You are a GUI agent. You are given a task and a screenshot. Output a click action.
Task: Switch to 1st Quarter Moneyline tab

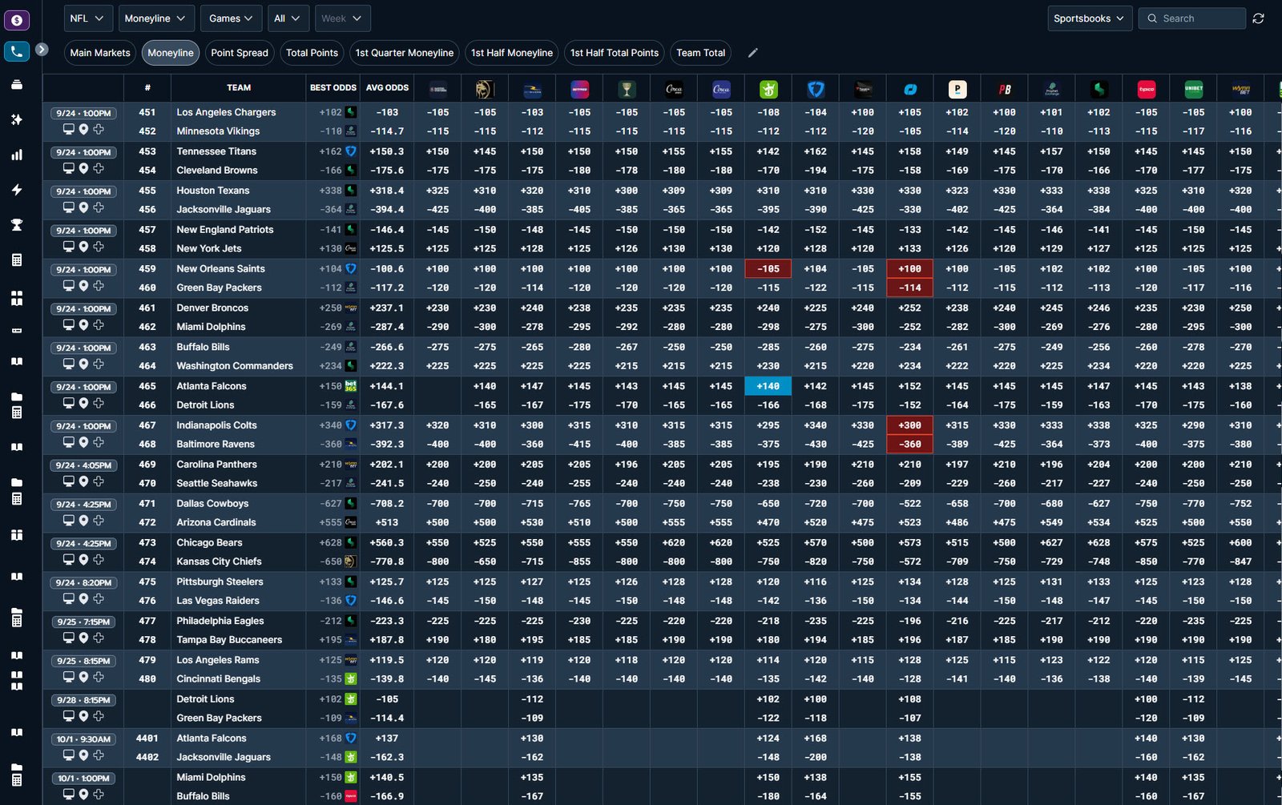click(405, 53)
